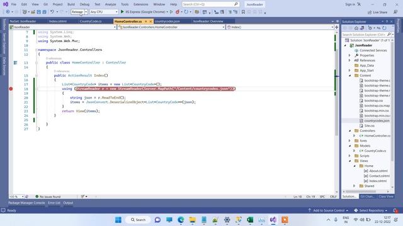The image size is (403, 226).
Task: Switch to the countrycodes.json tab
Action: [x=167, y=21]
